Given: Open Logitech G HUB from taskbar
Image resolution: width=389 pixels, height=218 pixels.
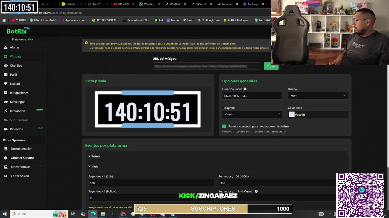Looking at the screenshot, I should pyautogui.click(x=113, y=214).
